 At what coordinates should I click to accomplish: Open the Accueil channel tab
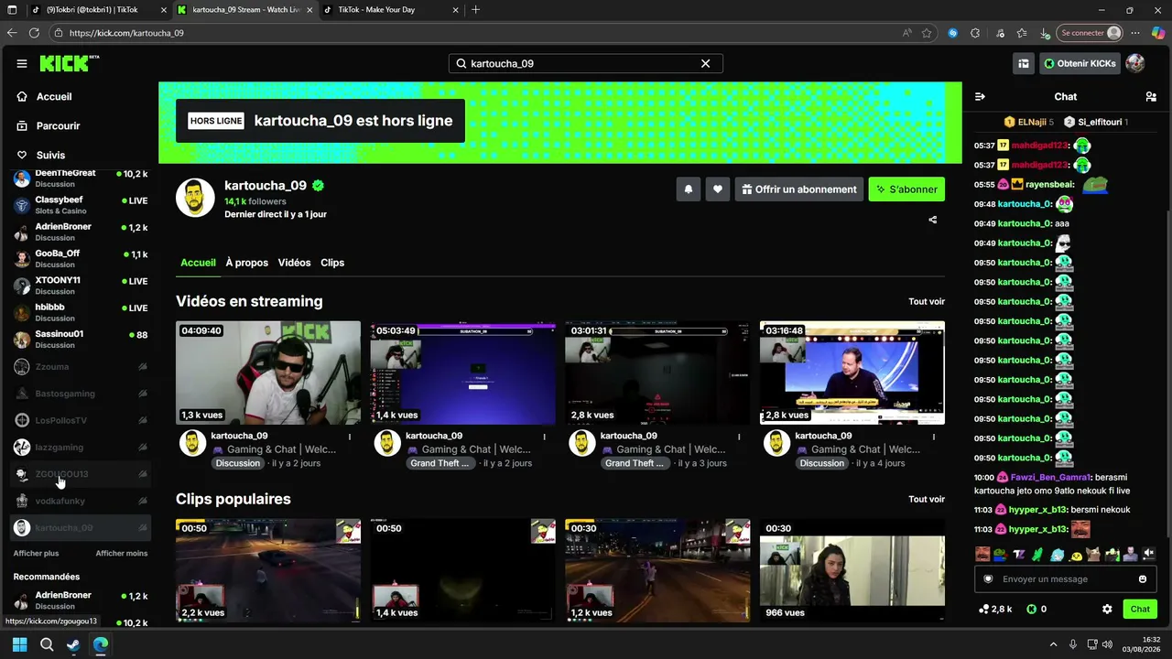point(198,263)
